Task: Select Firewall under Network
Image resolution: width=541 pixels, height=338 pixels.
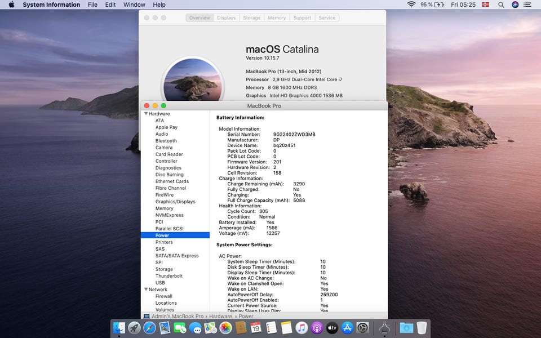Action: pyautogui.click(x=164, y=296)
